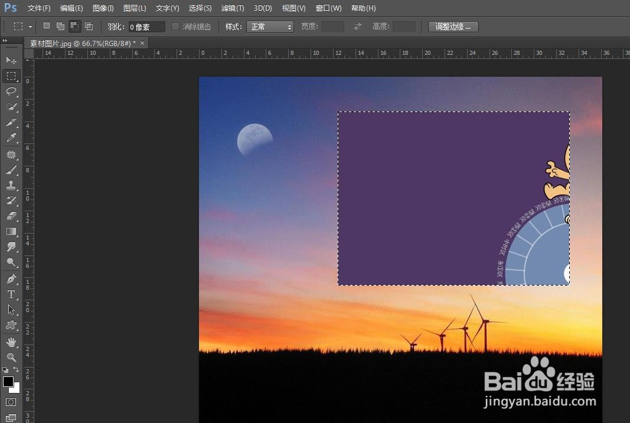Toggle the 消除锯齿 anti-alias checkbox
Viewport: 630px width, 423px height.
175,27
